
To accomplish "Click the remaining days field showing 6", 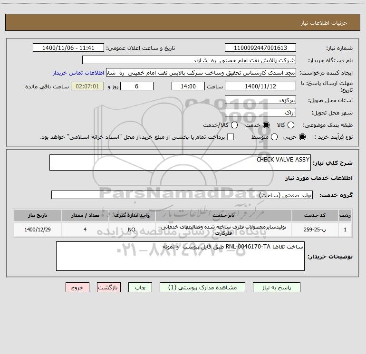I will [x=137, y=86].
